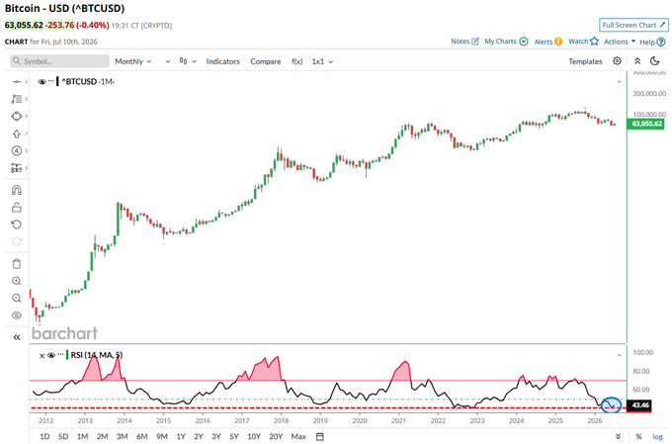Screen dimensions: 672x444
Task: Collapse the RSI pane chevron
Action: (x=619, y=355)
